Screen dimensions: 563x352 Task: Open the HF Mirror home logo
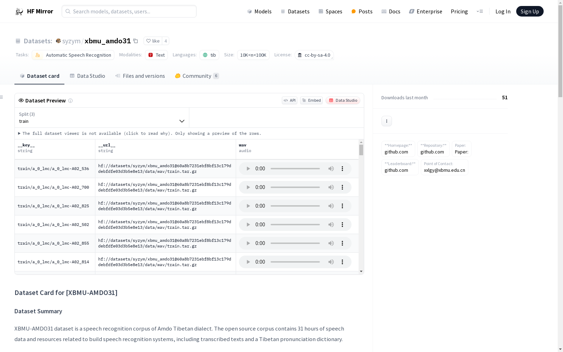click(x=34, y=11)
